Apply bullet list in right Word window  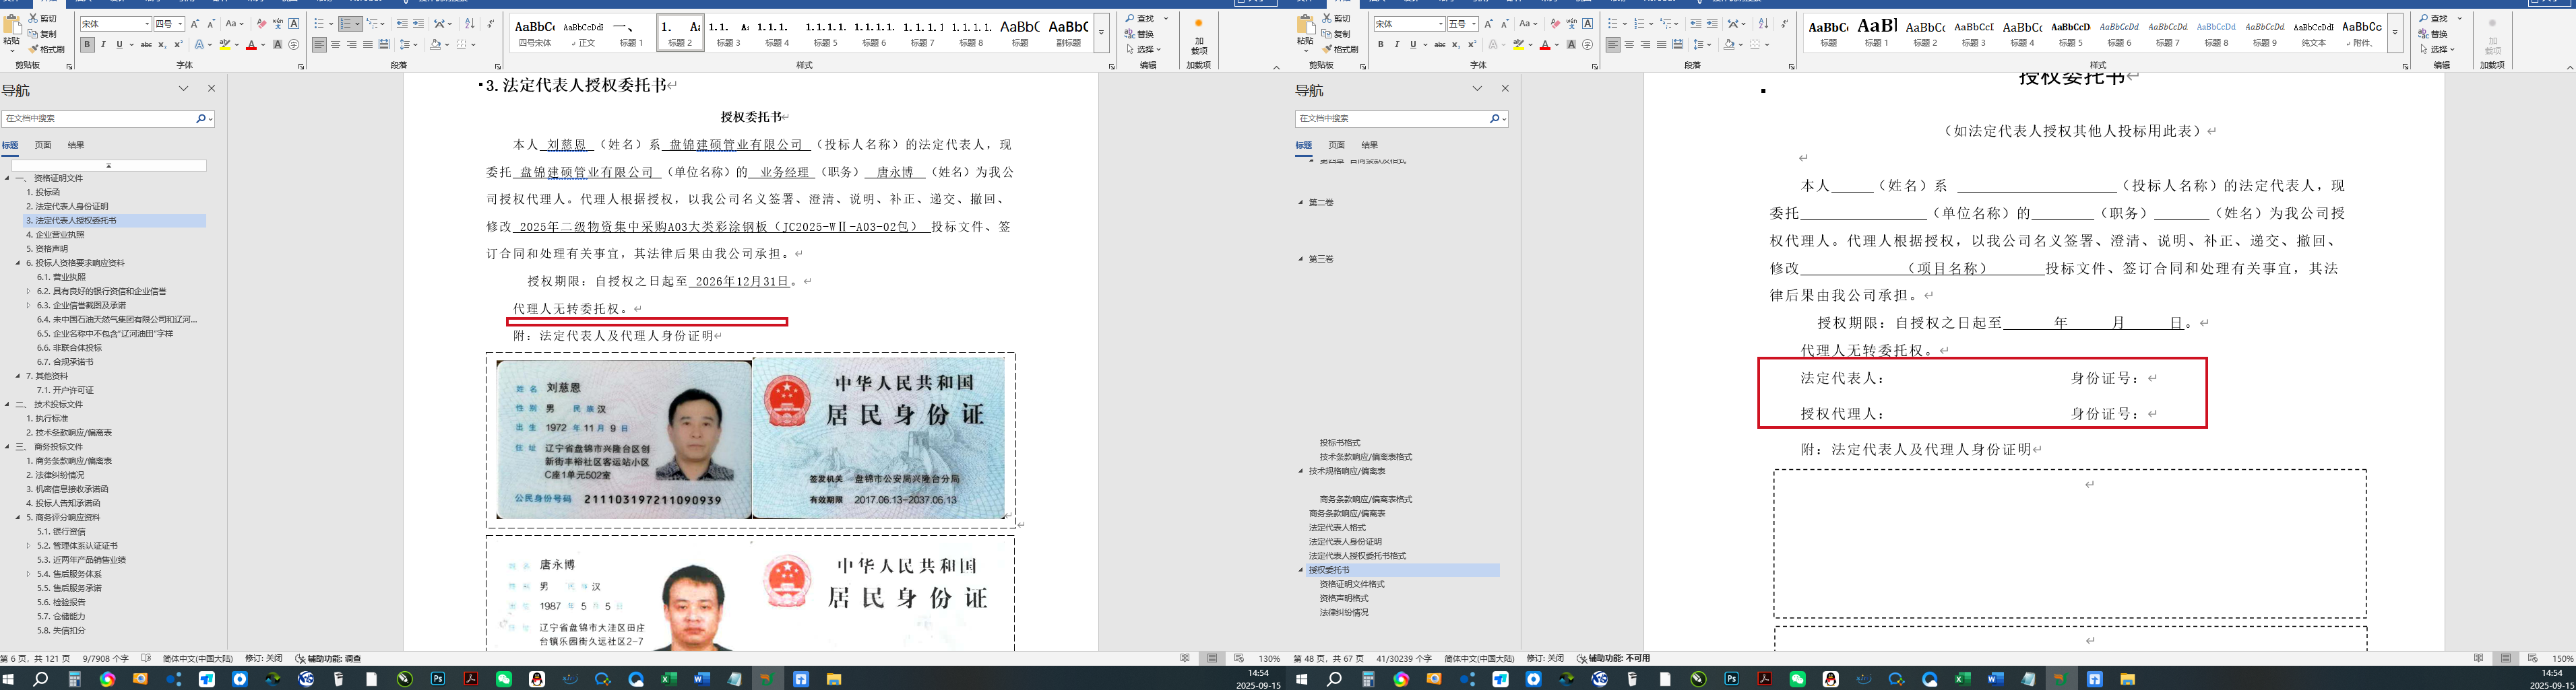tap(1614, 24)
